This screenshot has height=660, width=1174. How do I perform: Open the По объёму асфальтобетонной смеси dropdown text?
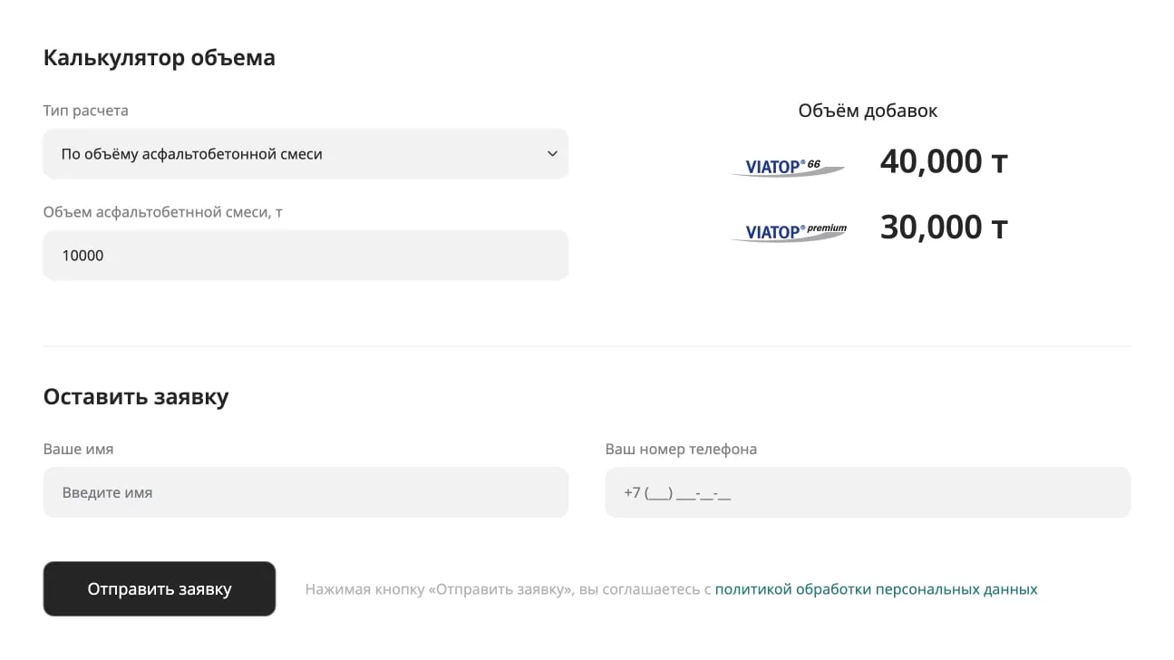point(192,154)
